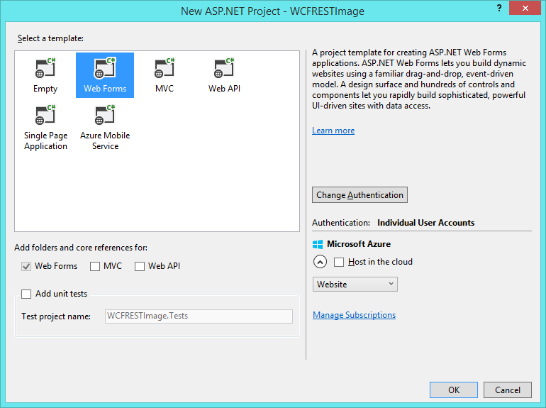Focus the Test project name field
This screenshot has height=408, width=546.
click(199, 316)
